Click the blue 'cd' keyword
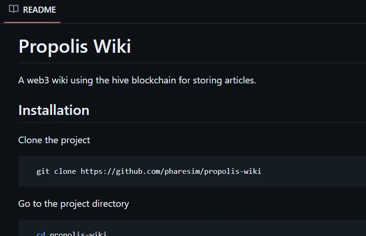This screenshot has height=236, width=366. pyautogui.click(x=41, y=234)
